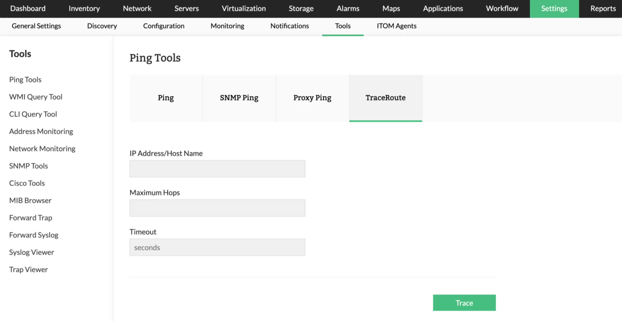Select the ITOM Agents tab

click(396, 26)
